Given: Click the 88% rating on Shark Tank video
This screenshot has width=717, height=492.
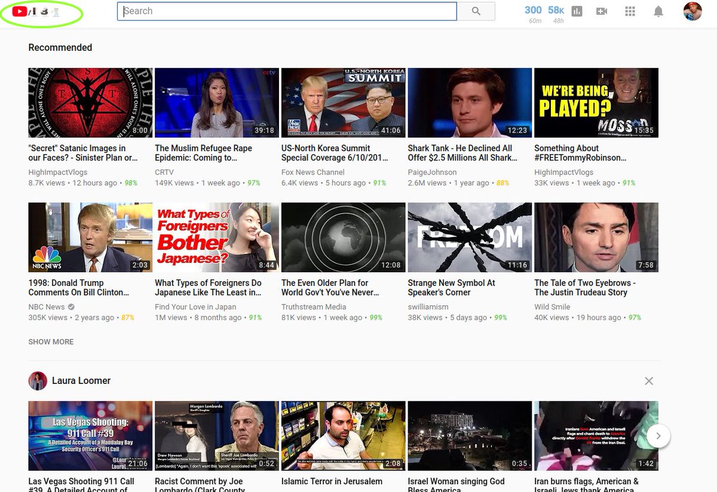Looking at the screenshot, I should [502, 183].
